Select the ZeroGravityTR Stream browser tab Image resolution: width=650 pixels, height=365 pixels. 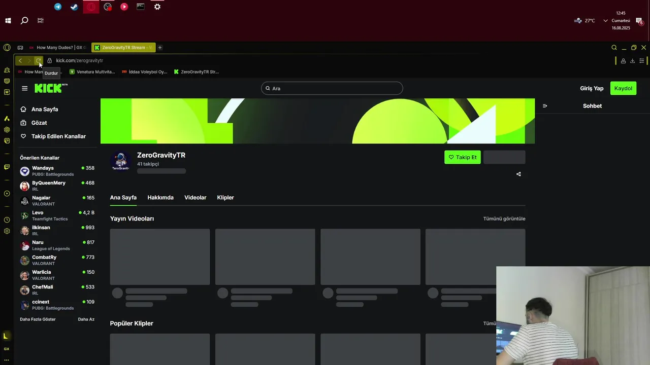[x=123, y=48]
